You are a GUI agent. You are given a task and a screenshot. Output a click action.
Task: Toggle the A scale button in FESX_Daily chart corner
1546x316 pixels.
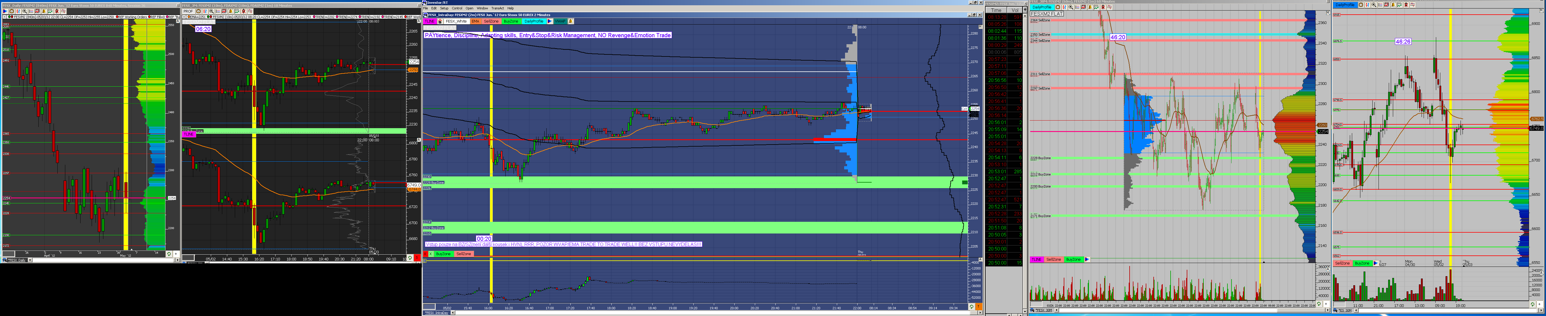[x=178, y=21]
